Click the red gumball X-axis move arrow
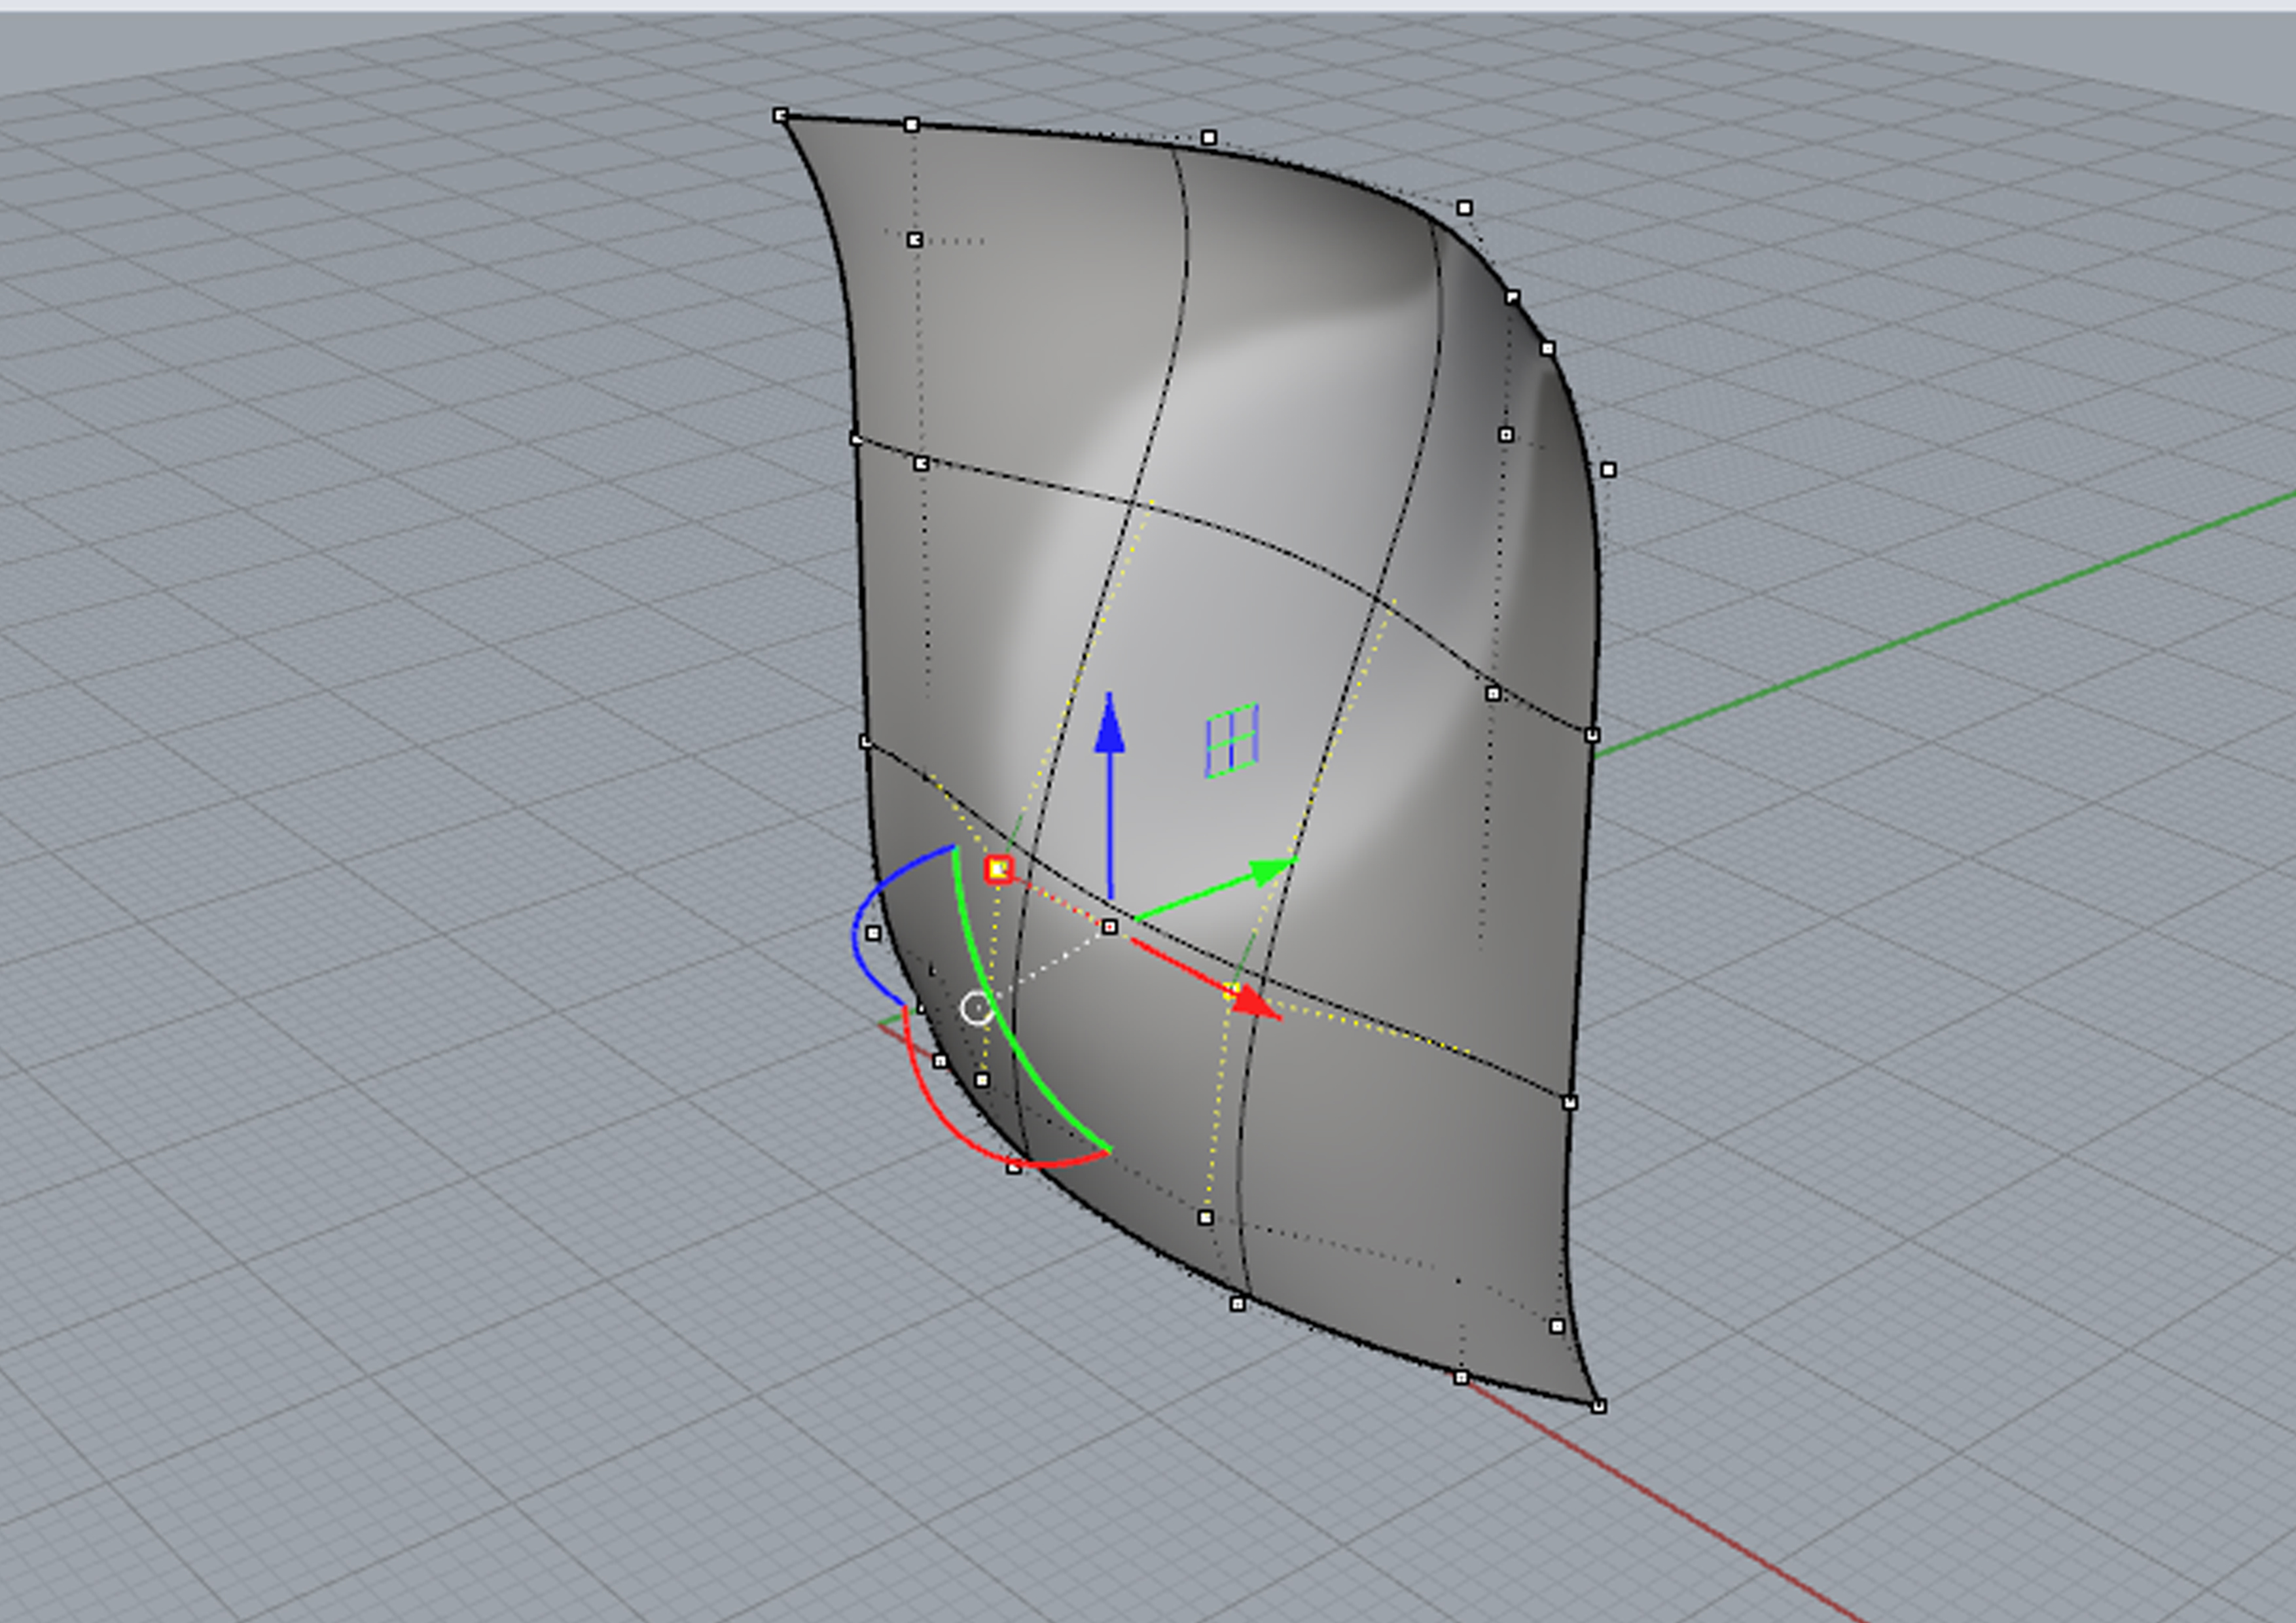Image resolution: width=2296 pixels, height=1623 pixels. 1206,979
